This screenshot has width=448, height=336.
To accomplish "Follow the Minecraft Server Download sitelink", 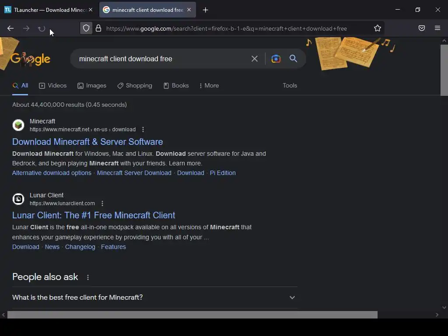I will click(x=134, y=173).
